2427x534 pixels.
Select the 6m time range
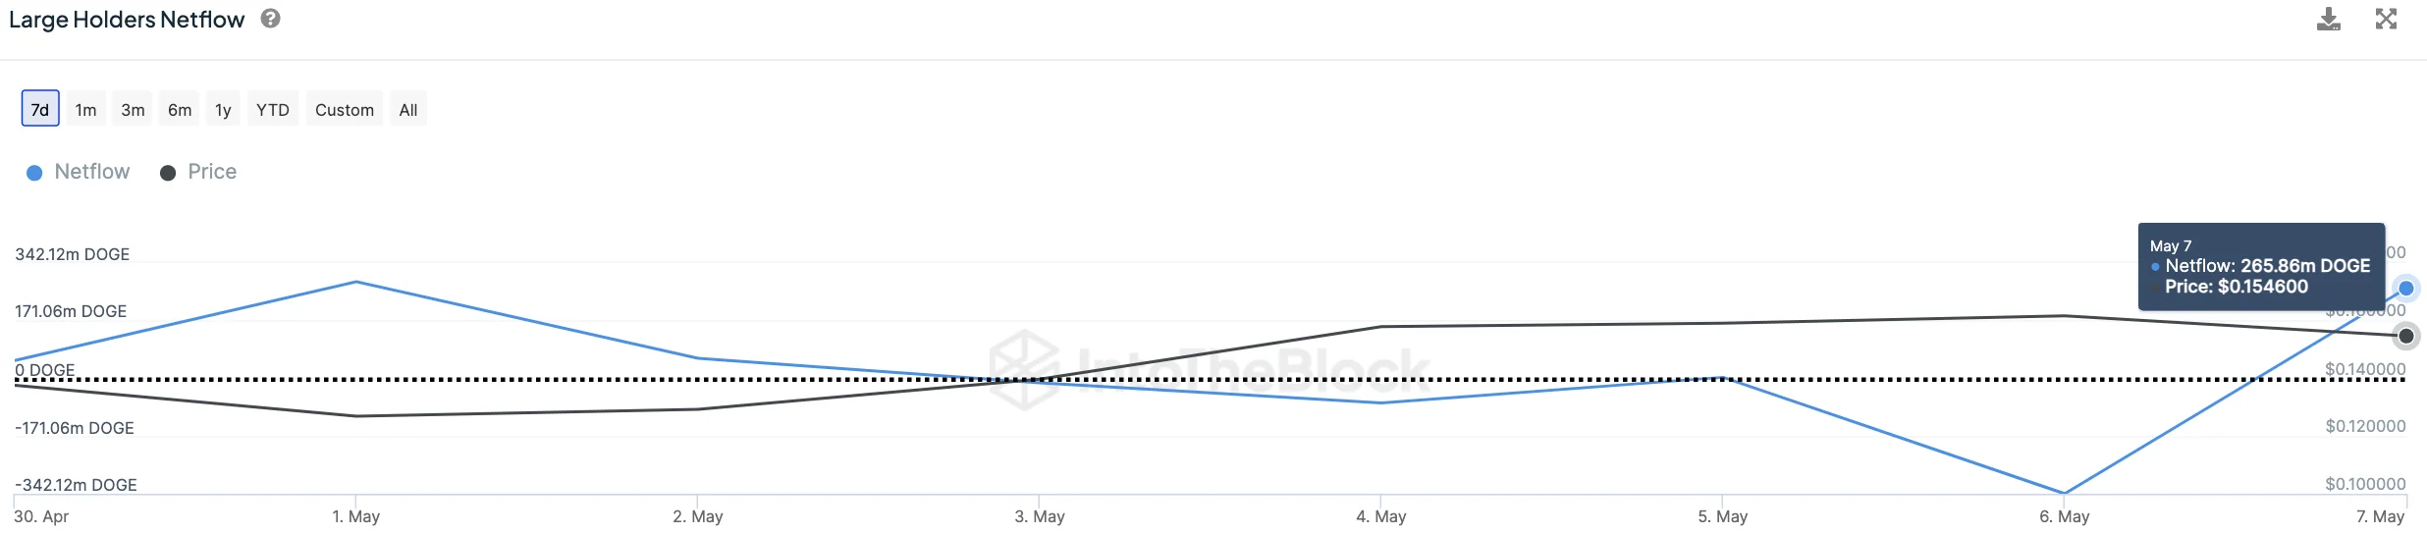tap(180, 109)
